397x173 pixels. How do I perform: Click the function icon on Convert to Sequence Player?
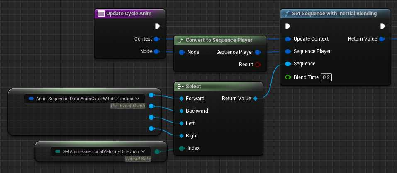tap(181, 41)
